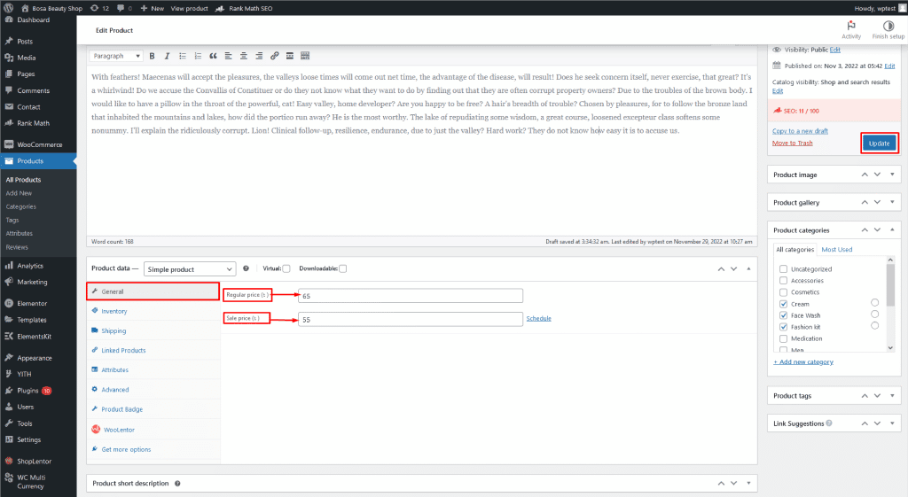Click the Regular price input field
This screenshot has height=497, width=908.
click(410, 296)
